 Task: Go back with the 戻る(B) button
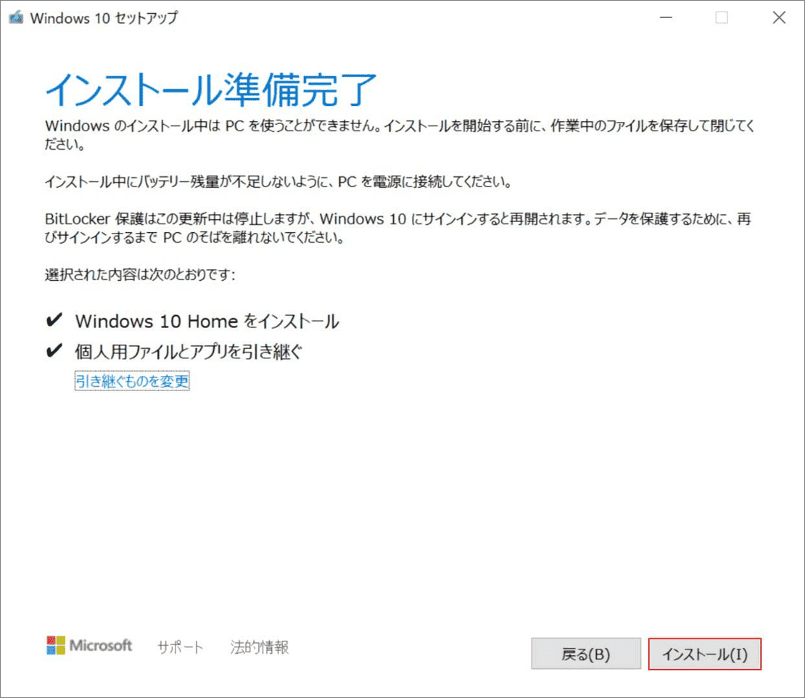[586, 654]
